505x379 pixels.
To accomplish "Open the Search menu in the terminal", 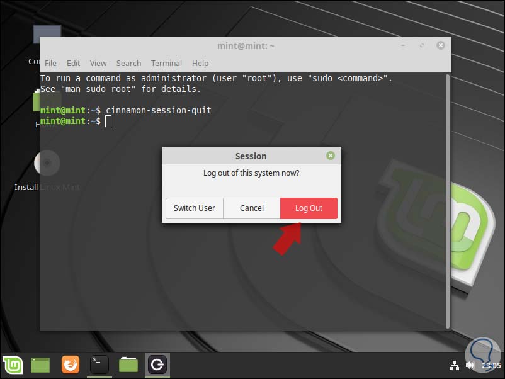I will (x=129, y=64).
